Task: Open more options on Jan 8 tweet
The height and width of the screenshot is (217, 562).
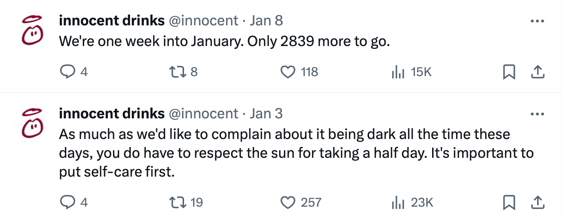Action: pos(537,21)
